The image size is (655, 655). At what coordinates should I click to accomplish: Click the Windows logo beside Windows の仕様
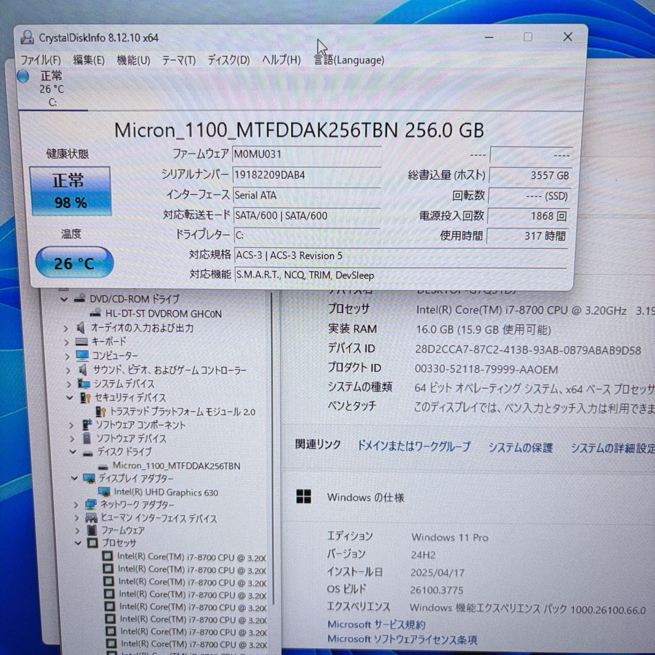pos(304,497)
